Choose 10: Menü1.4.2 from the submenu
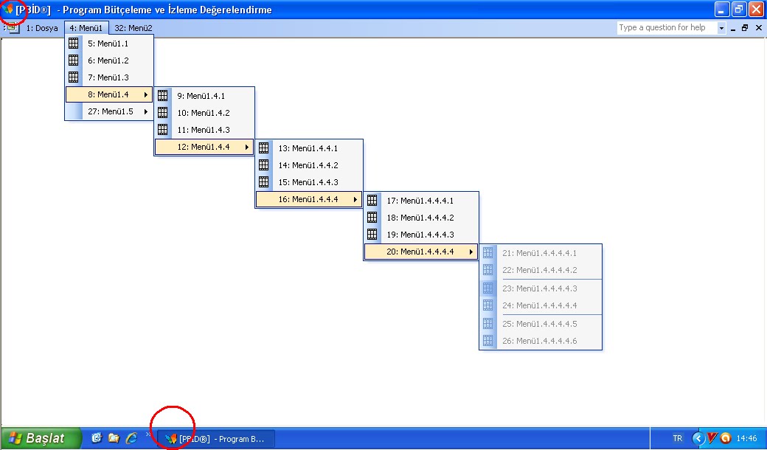This screenshot has width=767, height=450. coord(204,113)
